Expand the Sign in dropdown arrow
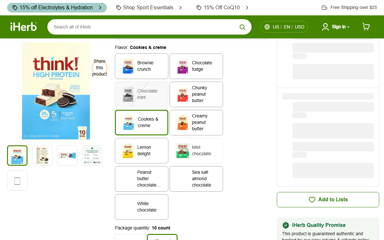This screenshot has width=384, height=240. click(348, 27)
